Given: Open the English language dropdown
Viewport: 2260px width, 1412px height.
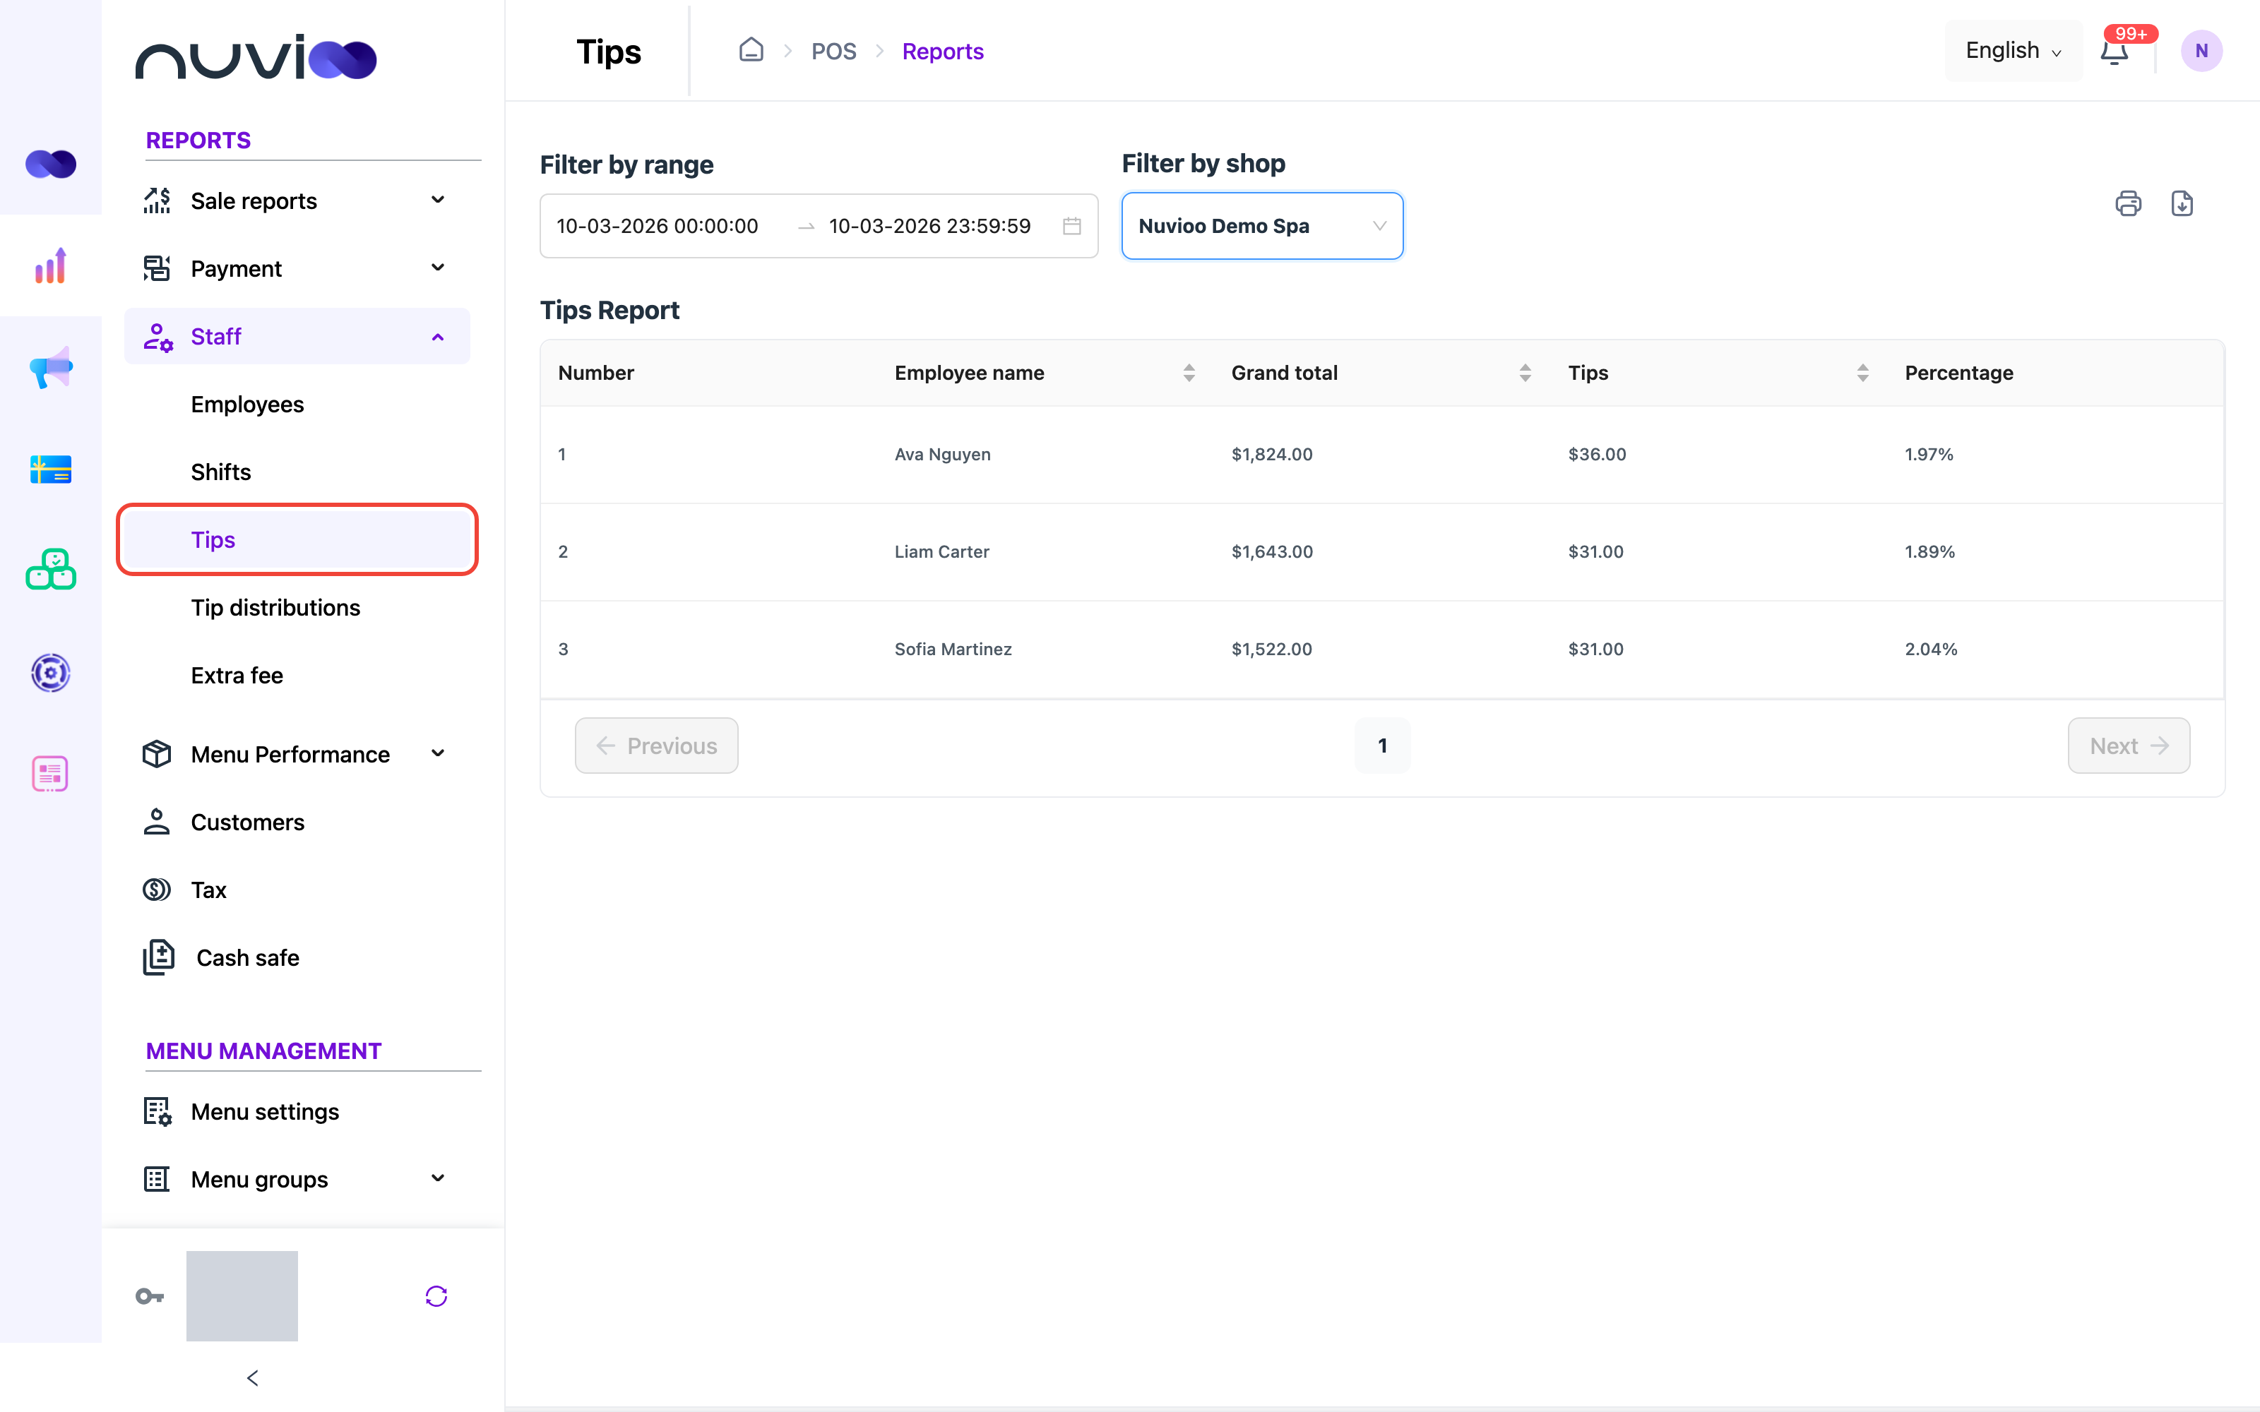Looking at the screenshot, I should coord(2013,50).
